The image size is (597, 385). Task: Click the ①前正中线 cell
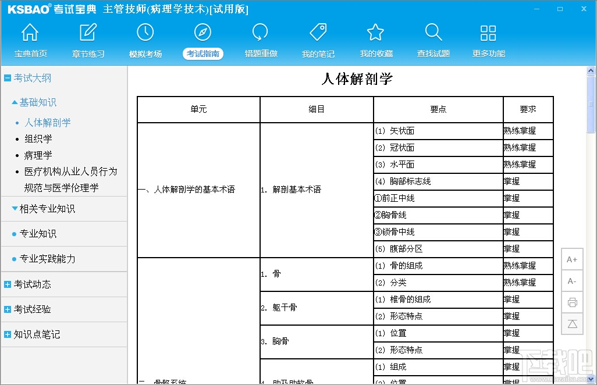438,198
